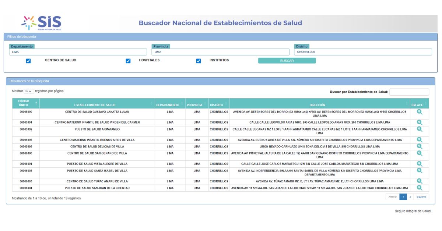Go to page 2 of results
Screen dimensions: 442x231
click(x=410, y=197)
